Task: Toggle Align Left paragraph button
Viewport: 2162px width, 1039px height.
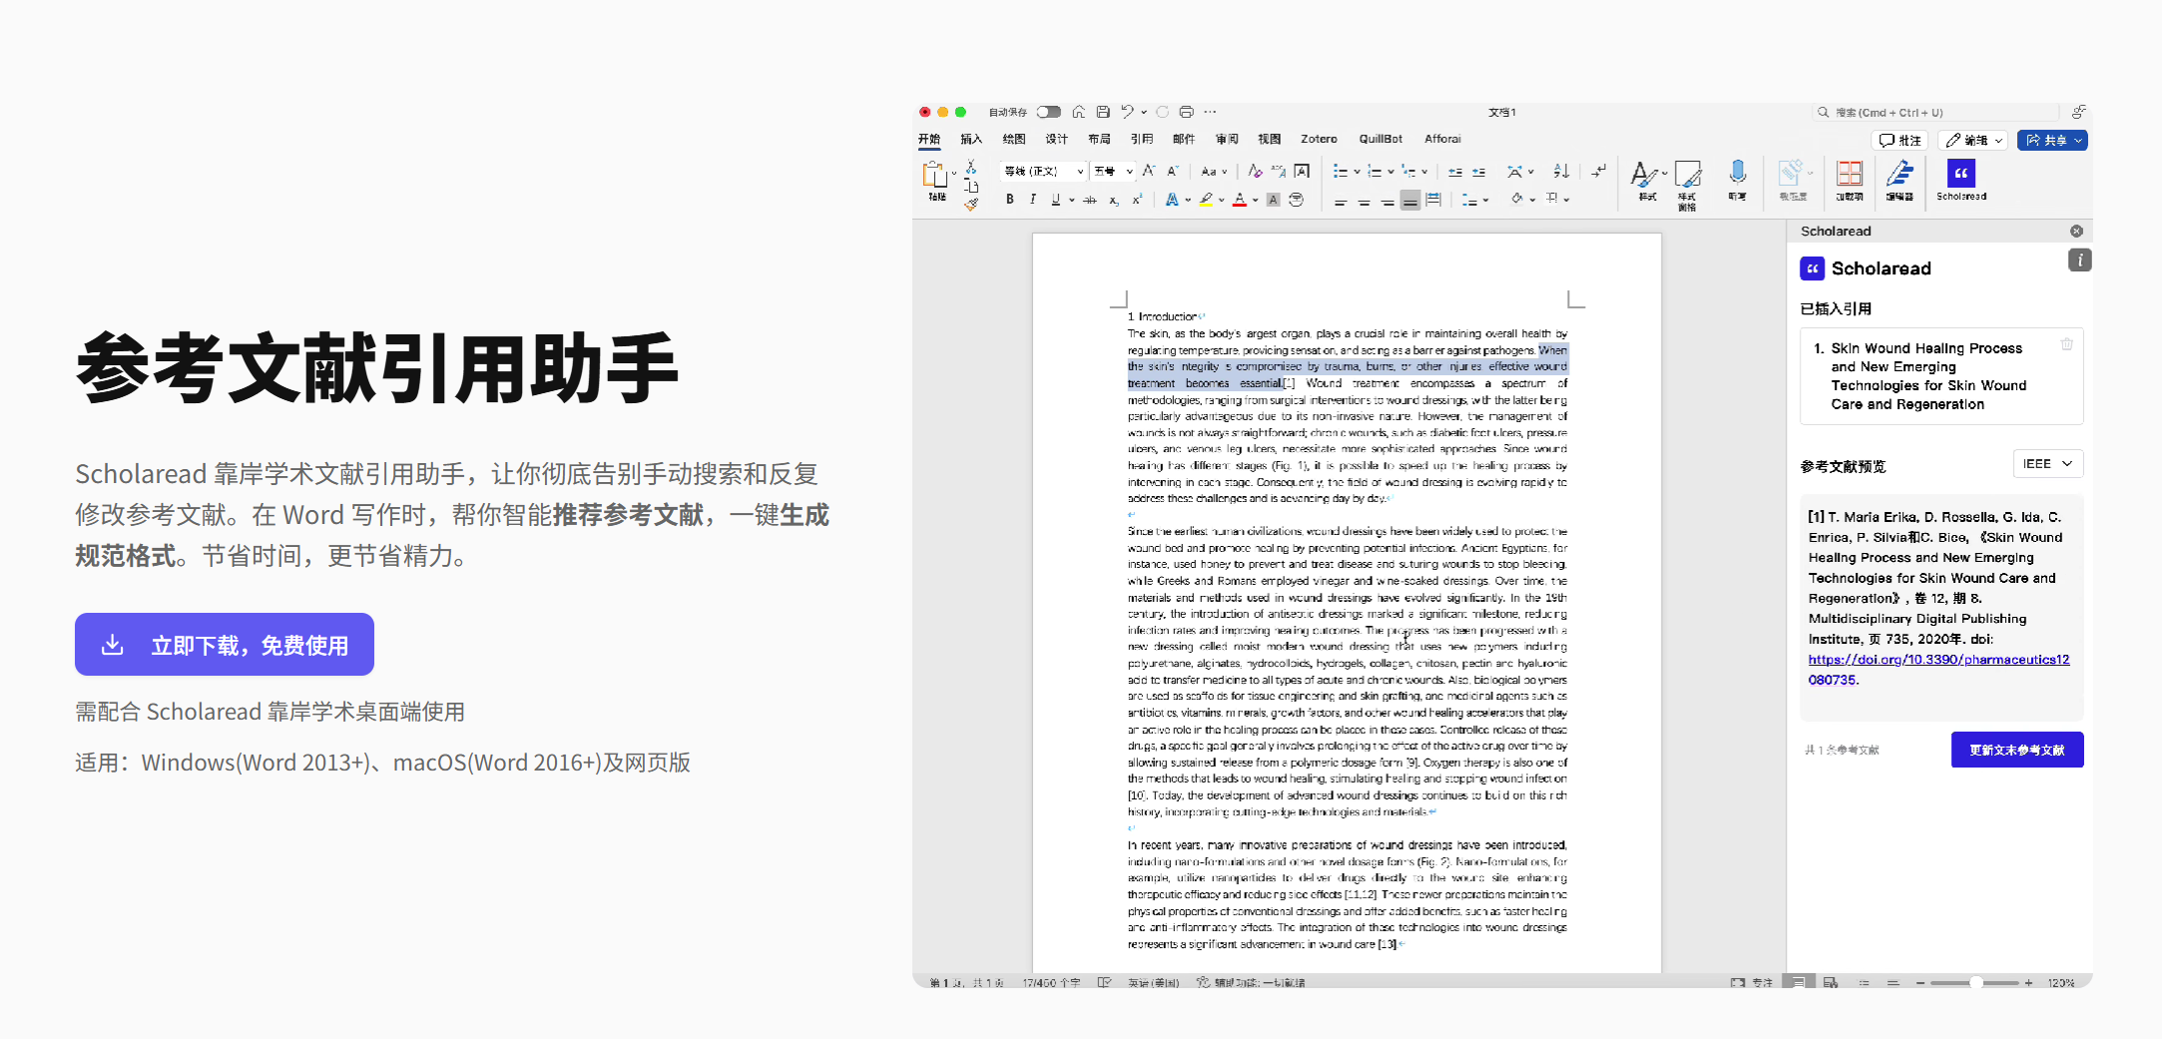Action: (x=1341, y=201)
